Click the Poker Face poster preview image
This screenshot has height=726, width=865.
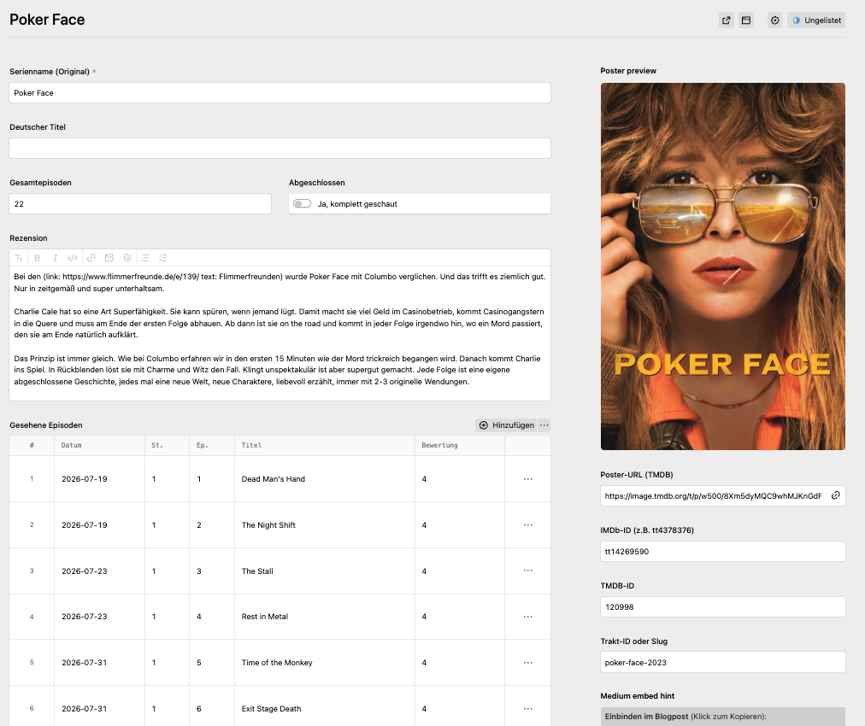coord(722,266)
